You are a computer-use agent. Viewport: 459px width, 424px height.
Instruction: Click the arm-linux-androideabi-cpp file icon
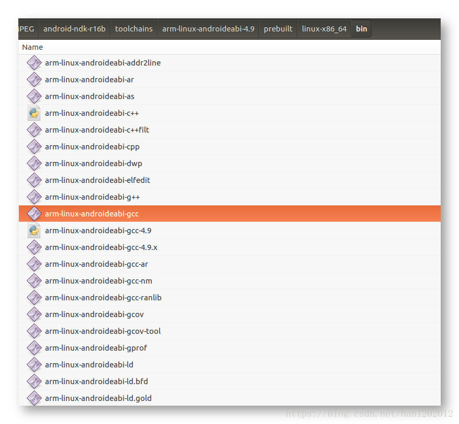tap(34, 147)
